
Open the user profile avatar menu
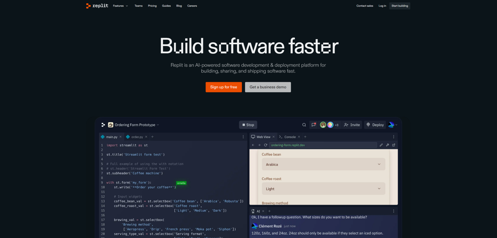(x=393, y=125)
